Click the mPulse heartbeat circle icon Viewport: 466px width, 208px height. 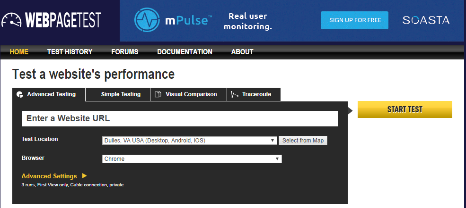(145, 20)
